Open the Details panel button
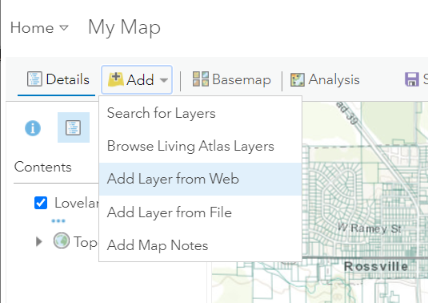428x303 pixels. [58, 79]
